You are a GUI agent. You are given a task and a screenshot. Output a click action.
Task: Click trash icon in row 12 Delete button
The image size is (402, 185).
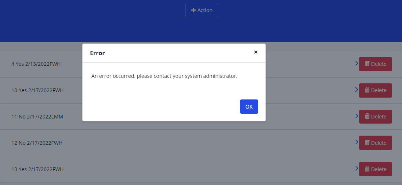367,143
